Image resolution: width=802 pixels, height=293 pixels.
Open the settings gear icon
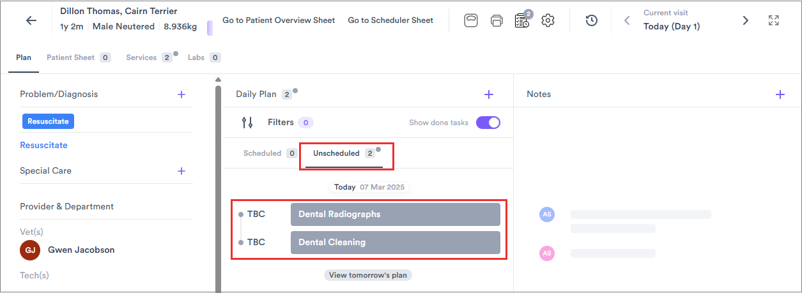[x=548, y=20]
